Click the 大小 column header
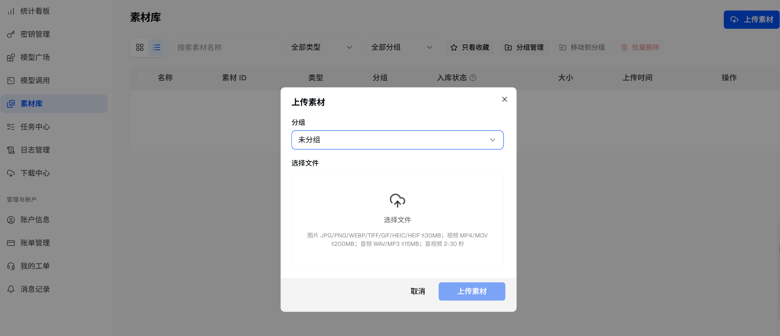 (x=565, y=78)
